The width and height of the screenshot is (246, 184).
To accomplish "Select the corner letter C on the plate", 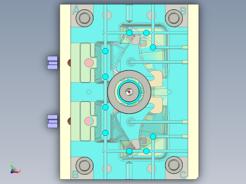I will pos(183,175).
